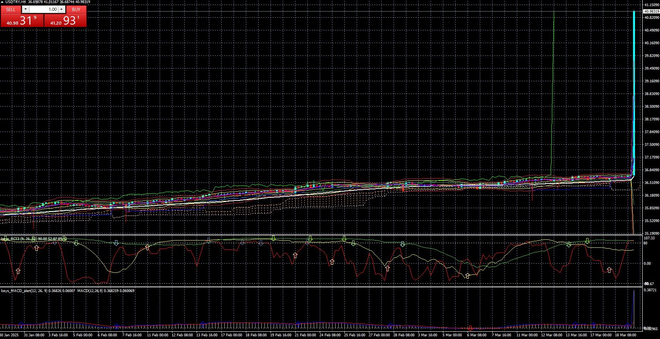
Task: Click the 41.20 buy price tile
Action: pos(65,20)
